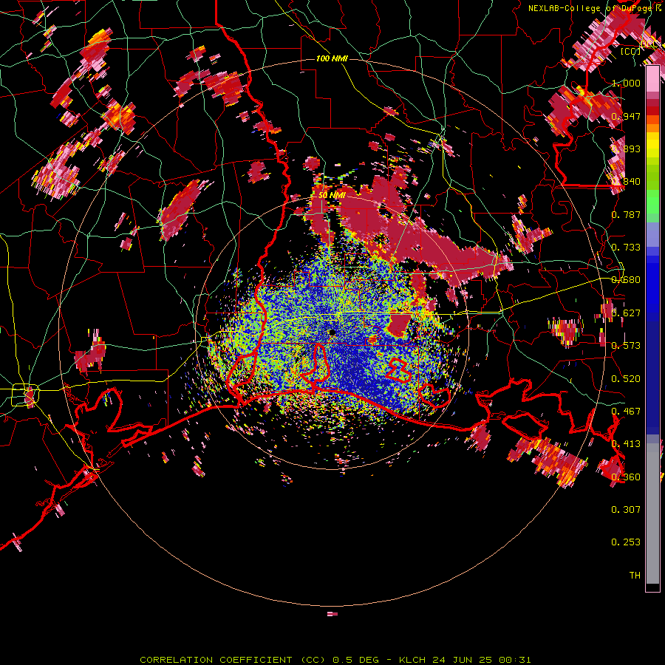Click the 50 NMI range ring label

click(332, 195)
